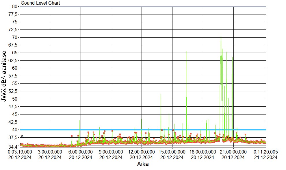This screenshot has width=286, height=170.
Task: Click the "Aika" x-axis title
Action: (x=143, y=164)
